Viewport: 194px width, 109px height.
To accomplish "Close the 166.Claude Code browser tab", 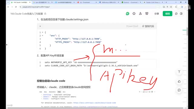I will click(30, 2).
